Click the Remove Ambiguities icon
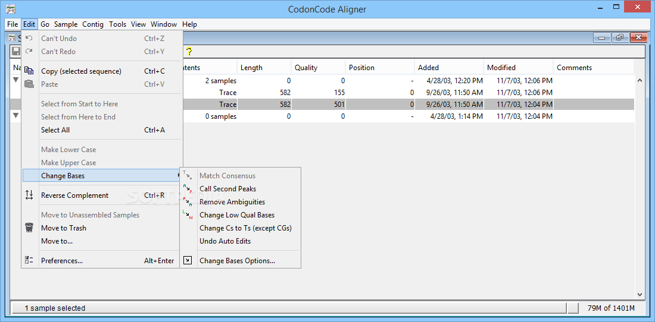 click(188, 201)
